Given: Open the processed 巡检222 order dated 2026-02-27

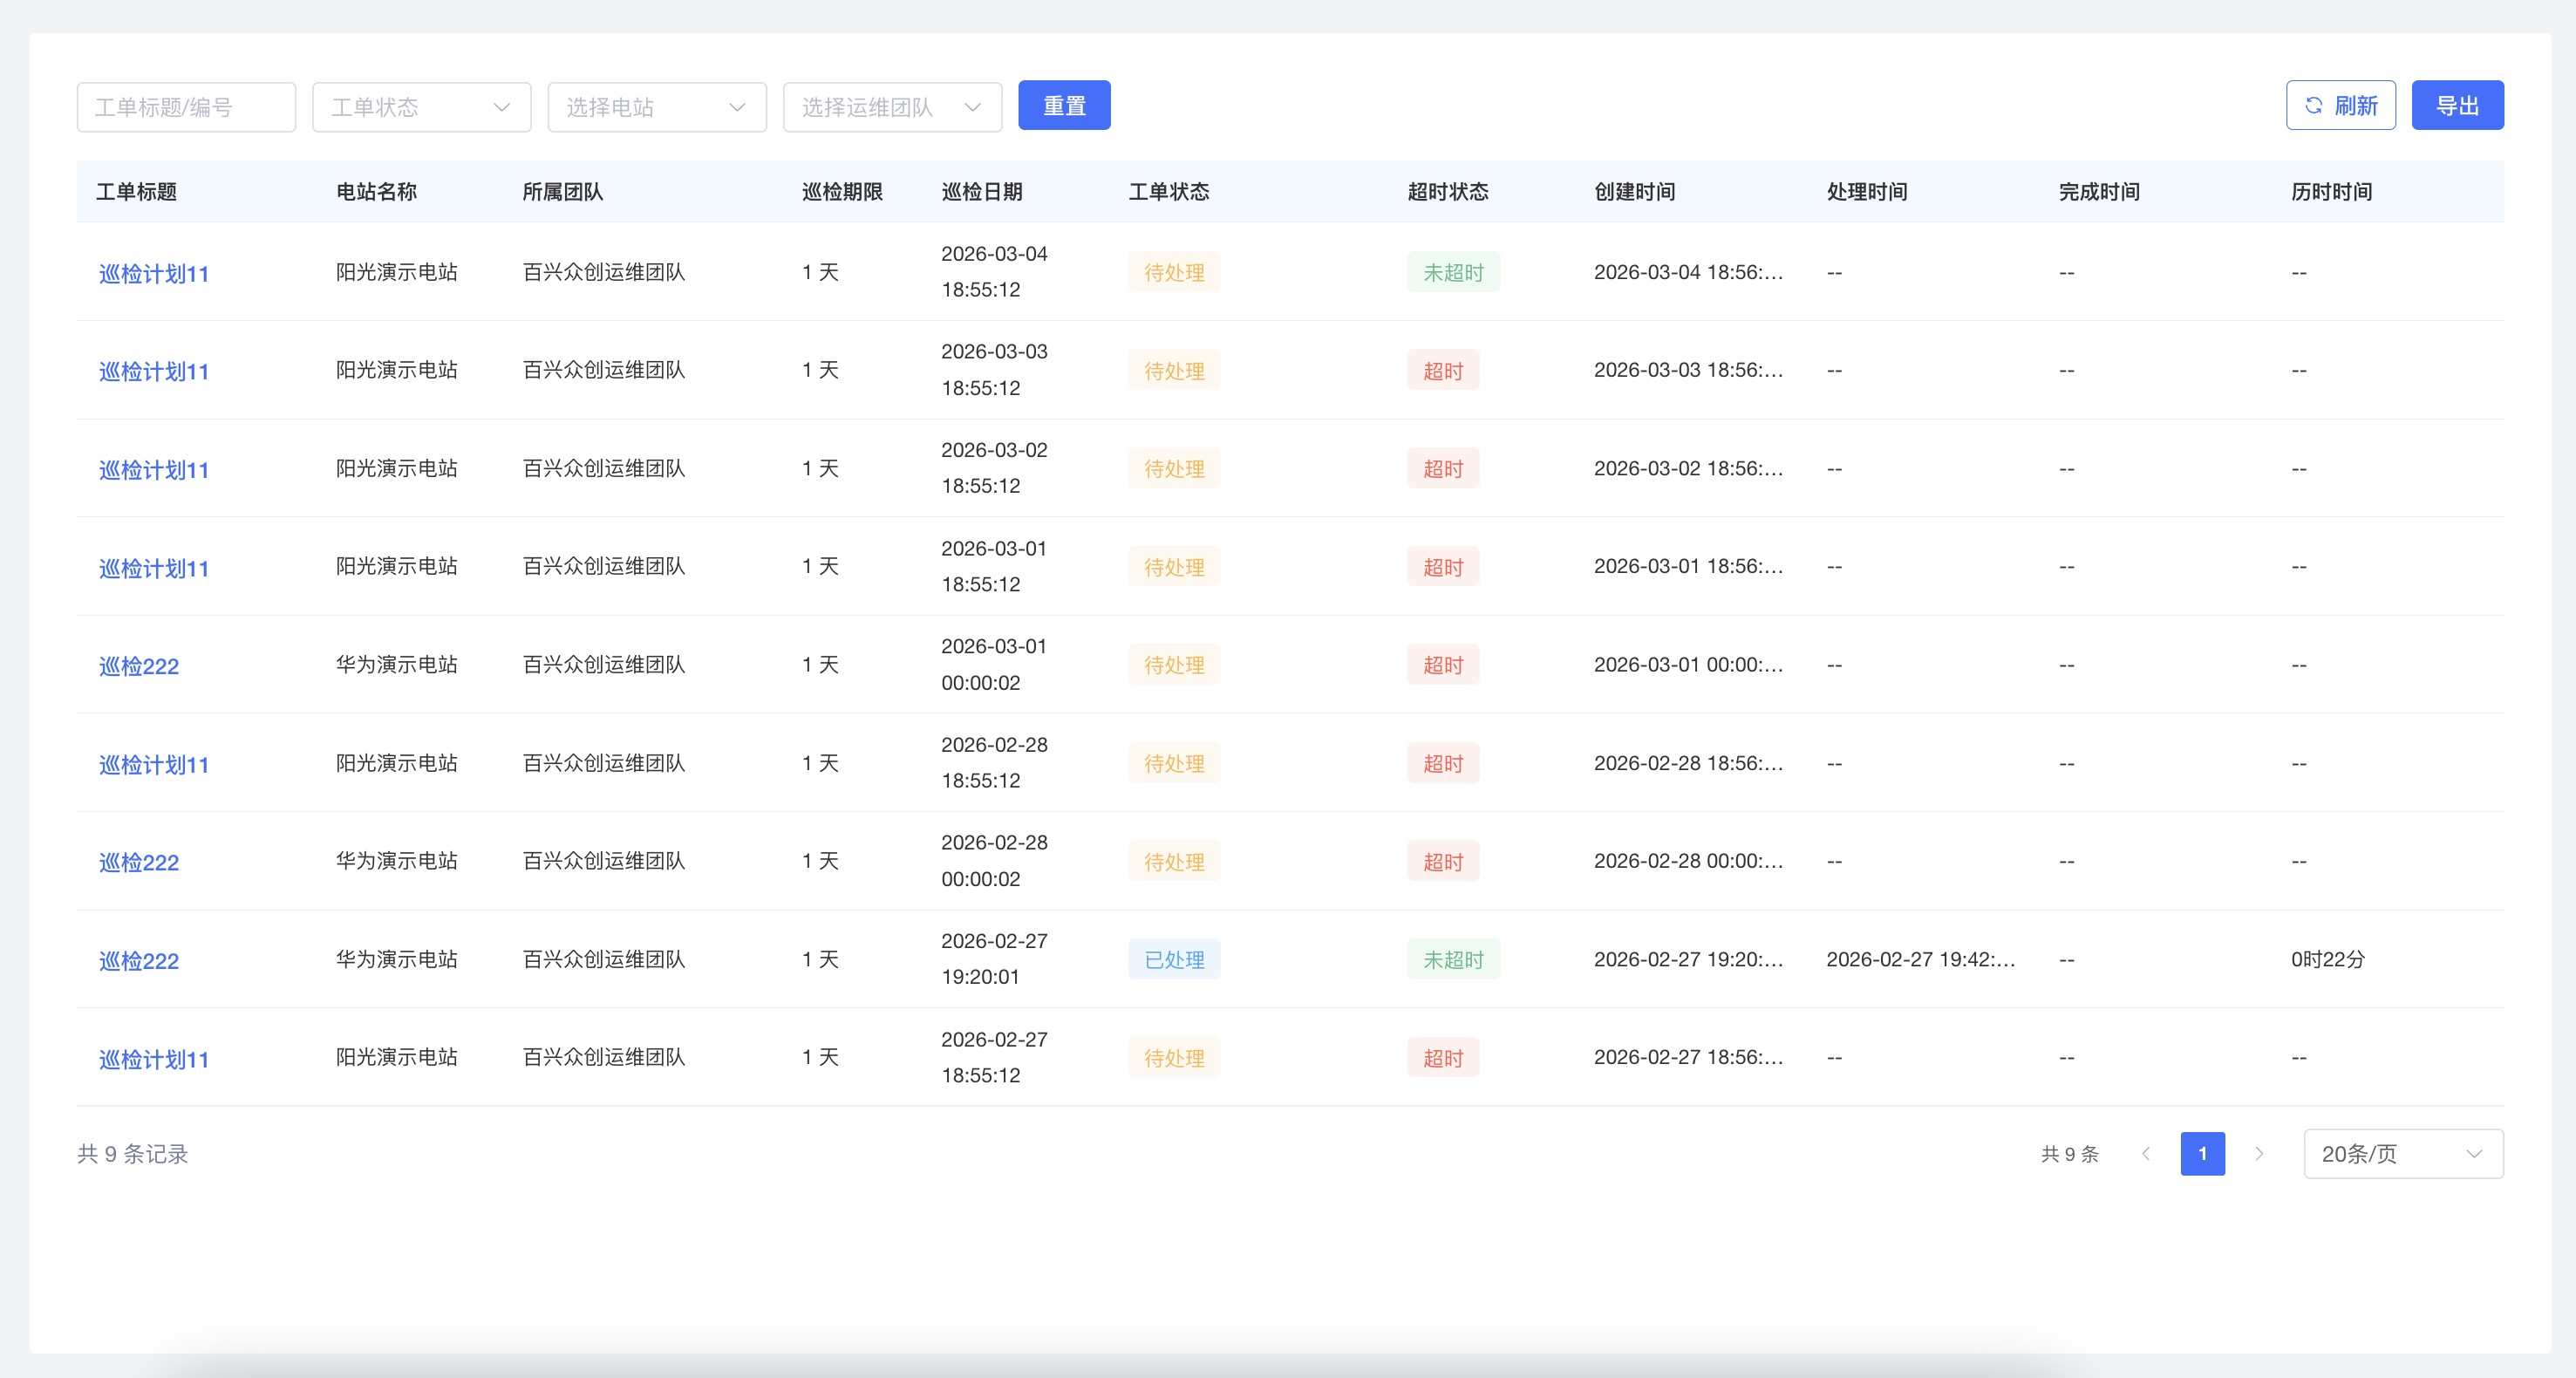Looking at the screenshot, I should tap(139, 961).
